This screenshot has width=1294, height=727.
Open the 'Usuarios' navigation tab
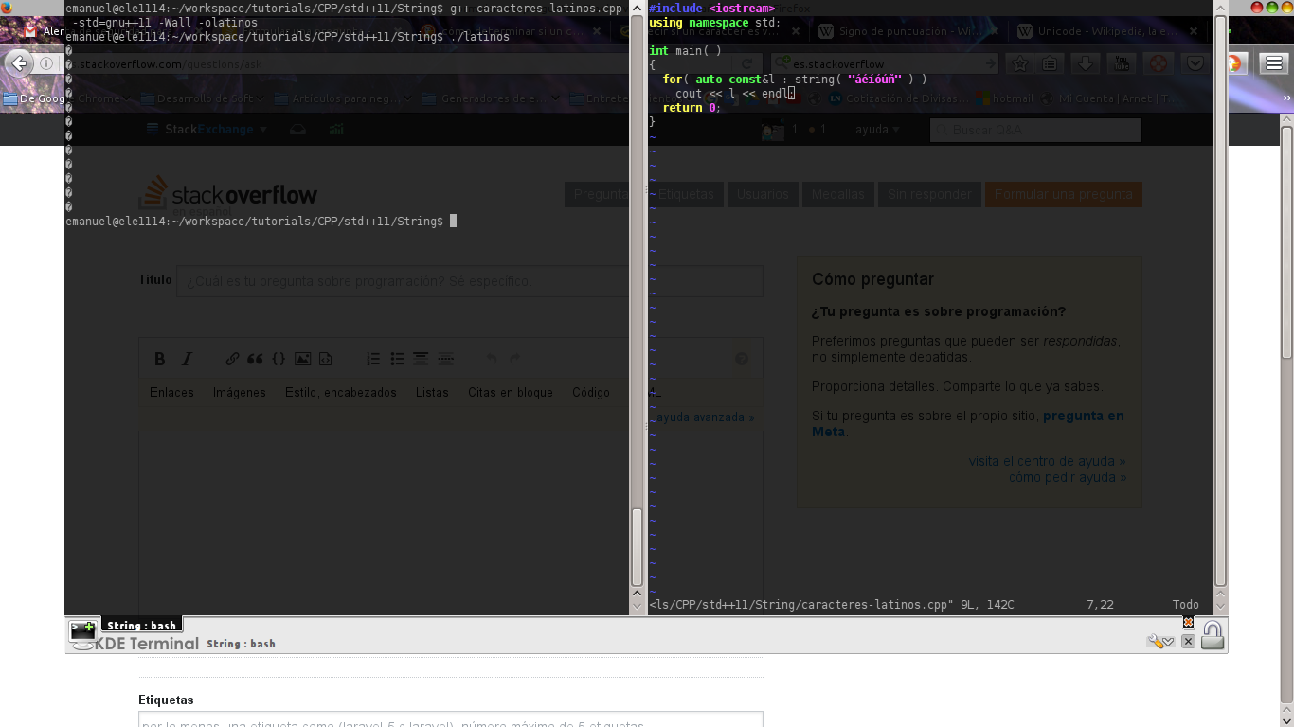coord(763,194)
